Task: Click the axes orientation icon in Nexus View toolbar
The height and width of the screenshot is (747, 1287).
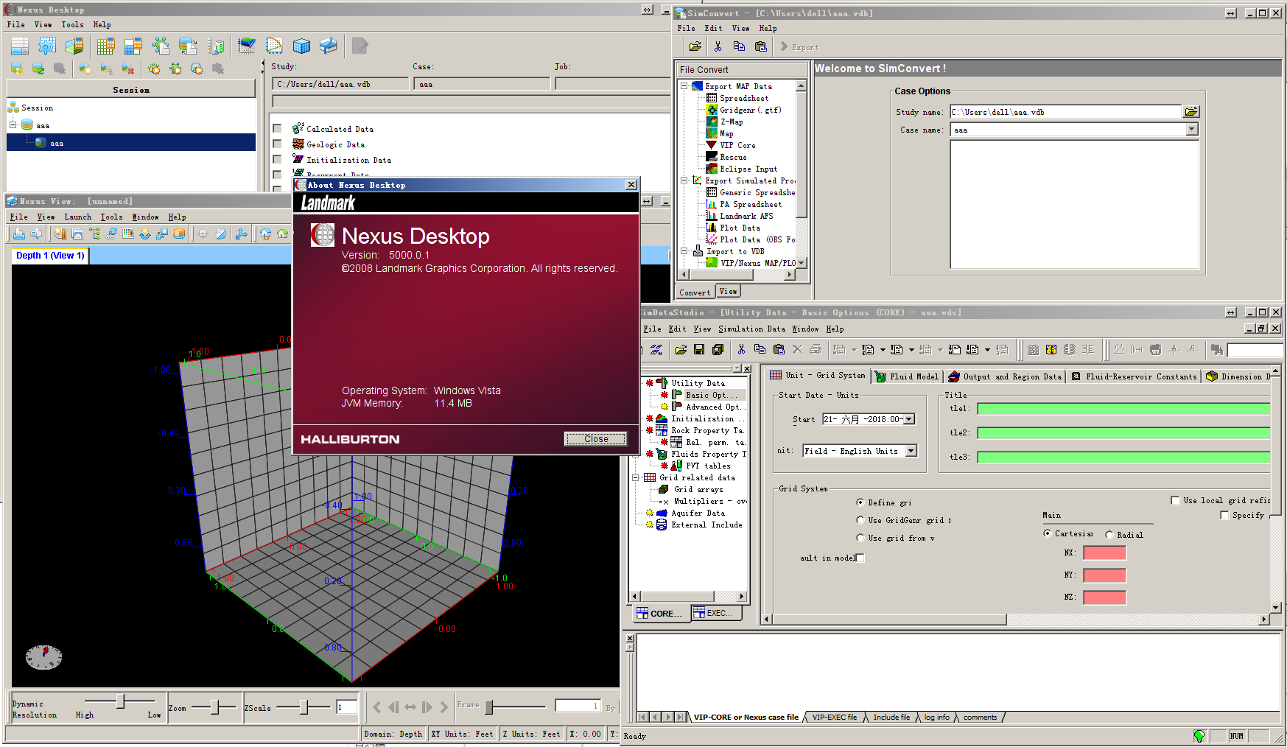Action: pos(241,234)
